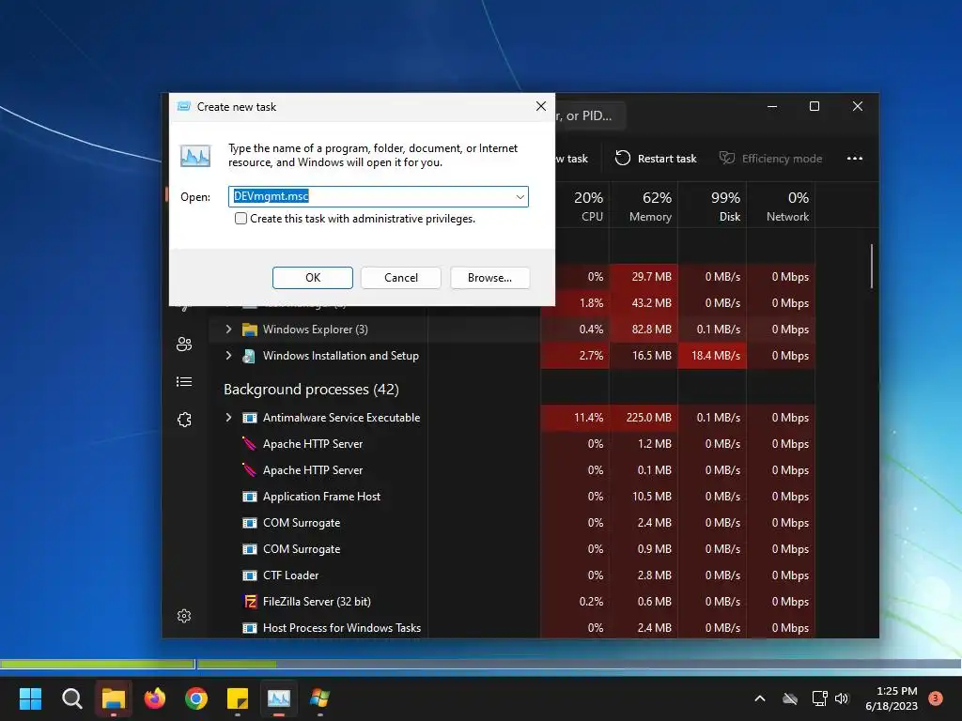
Task: Sort by the Disk column header
Action: pos(712,207)
